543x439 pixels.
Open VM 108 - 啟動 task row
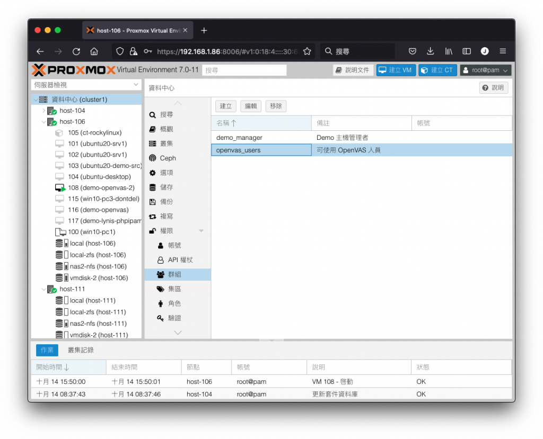click(x=271, y=382)
